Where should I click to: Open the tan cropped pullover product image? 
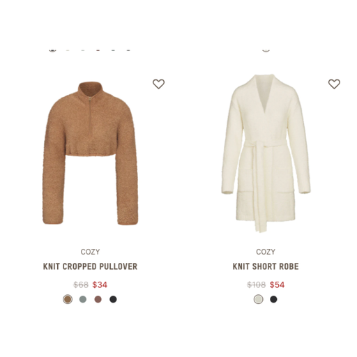pos(90,153)
